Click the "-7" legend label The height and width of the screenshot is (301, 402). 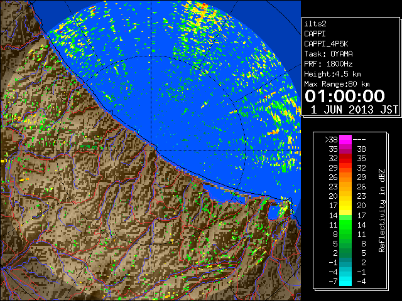click(x=334, y=281)
